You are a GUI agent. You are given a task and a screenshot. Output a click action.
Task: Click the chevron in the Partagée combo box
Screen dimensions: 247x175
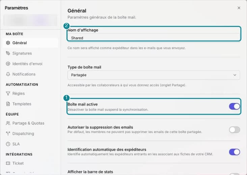[235, 75]
